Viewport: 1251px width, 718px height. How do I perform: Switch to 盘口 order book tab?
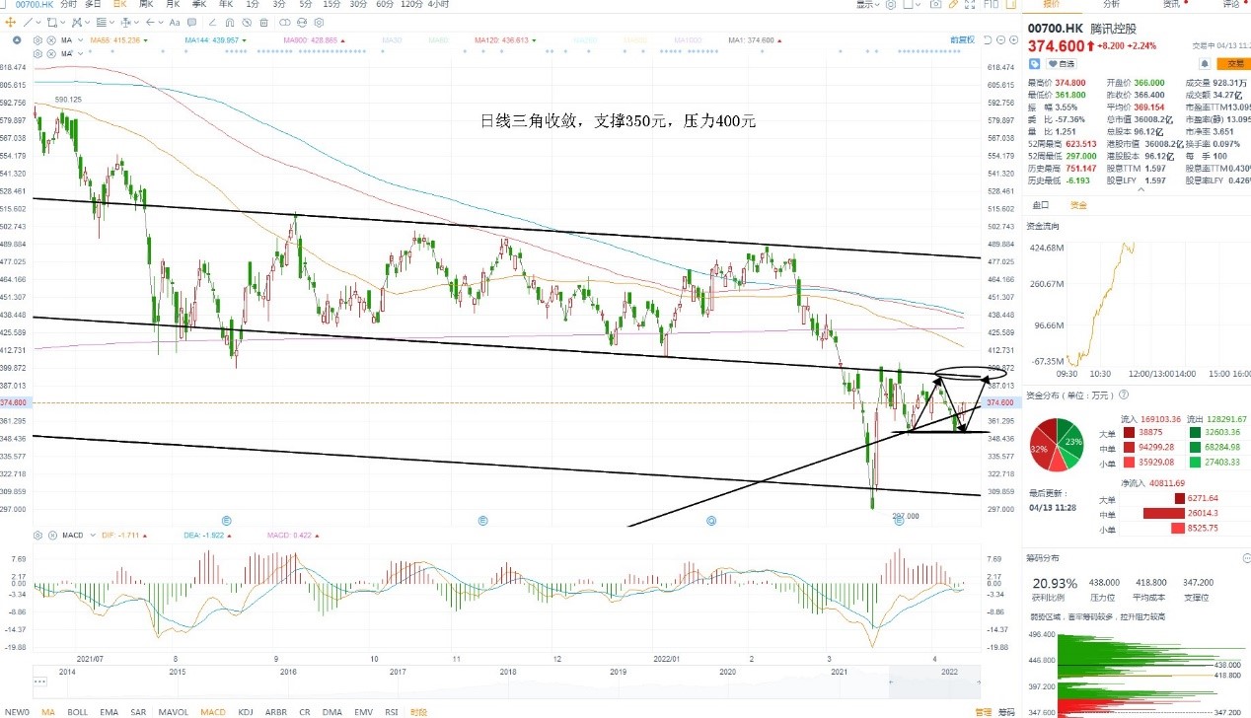1040,205
